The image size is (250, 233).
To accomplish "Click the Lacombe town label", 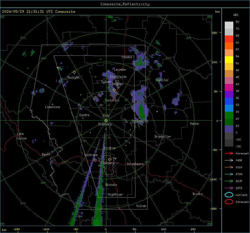I will tap(120, 70).
